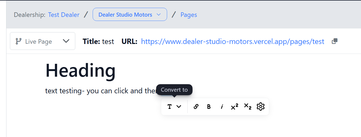Open text settings gear icon

(x=260, y=106)
